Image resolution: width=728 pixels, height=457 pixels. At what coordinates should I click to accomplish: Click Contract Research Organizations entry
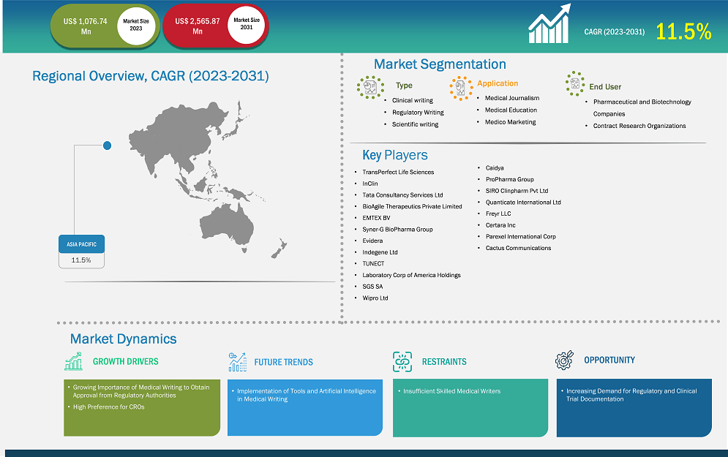click(639, 126)
